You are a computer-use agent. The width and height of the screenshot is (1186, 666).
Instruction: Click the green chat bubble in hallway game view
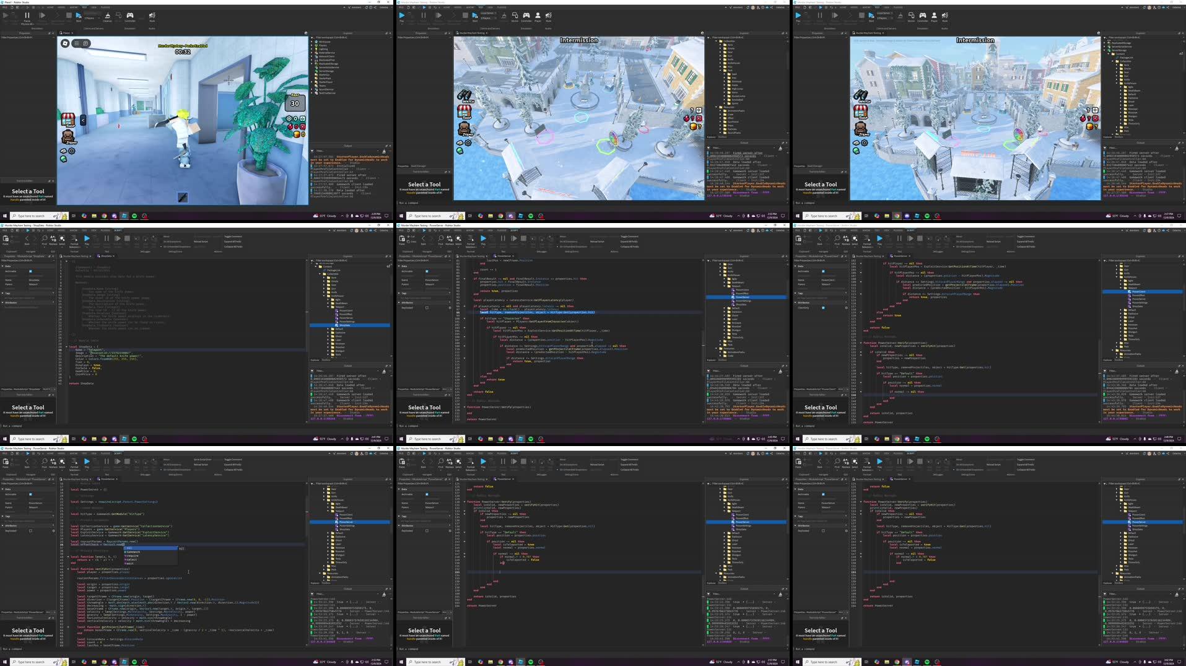tap(63, 159)
